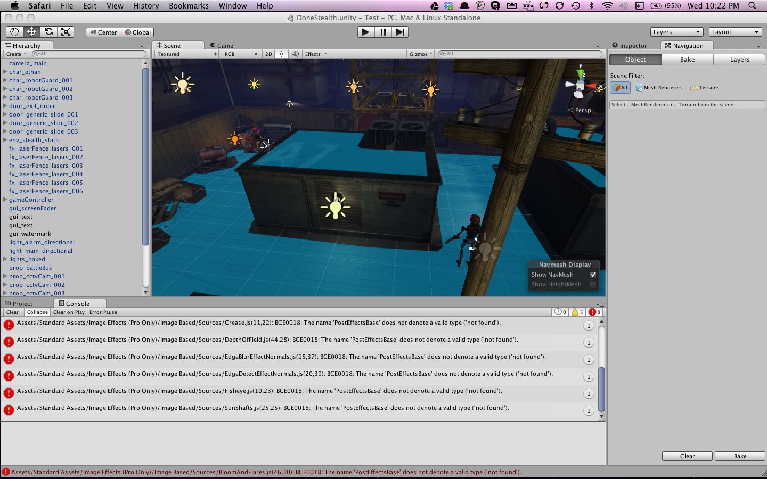Toggle scene lighting sun icon
This screenshot has height=479, width=767.
click(281, 54)
